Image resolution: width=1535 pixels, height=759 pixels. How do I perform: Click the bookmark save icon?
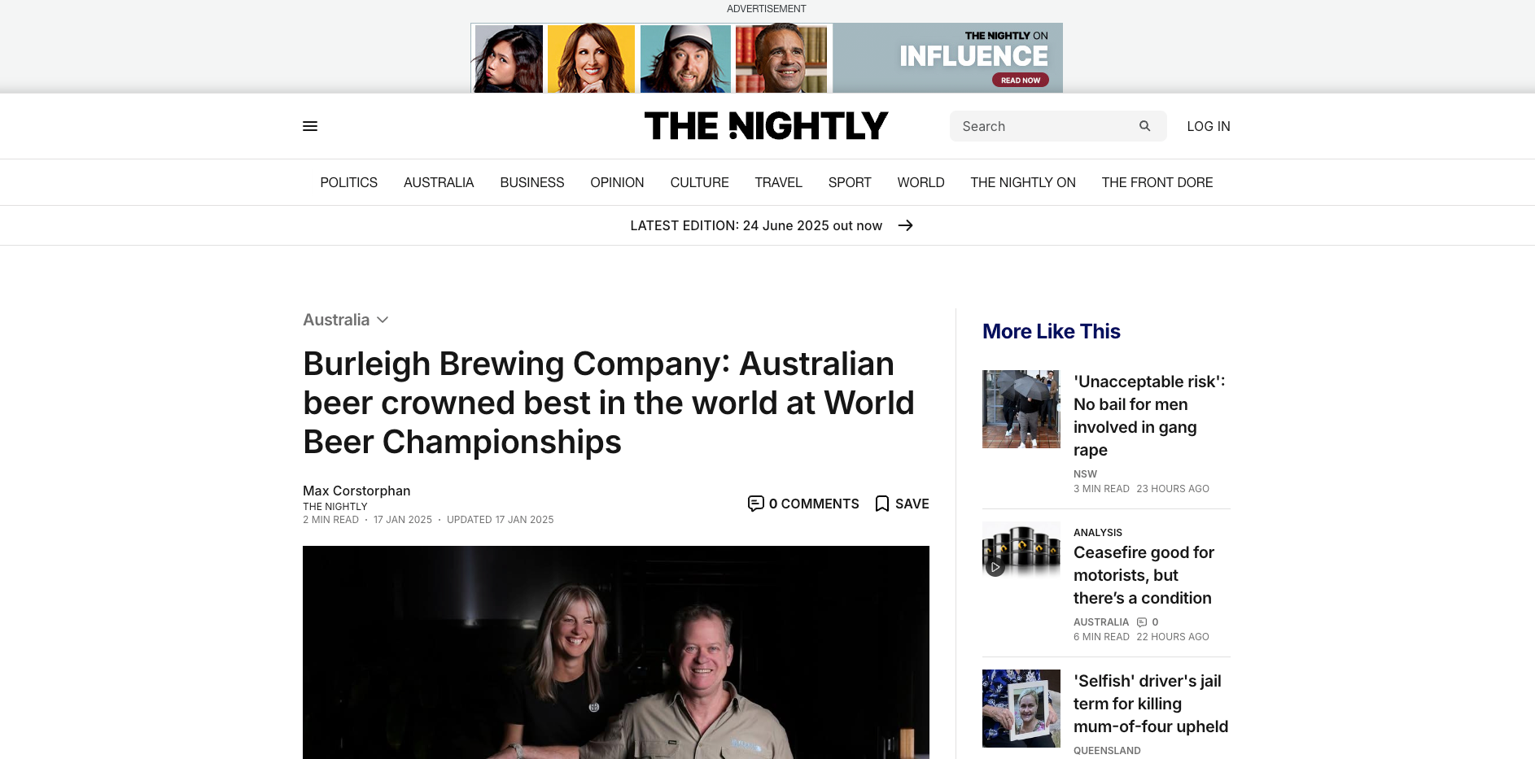[x=881, y=504]
